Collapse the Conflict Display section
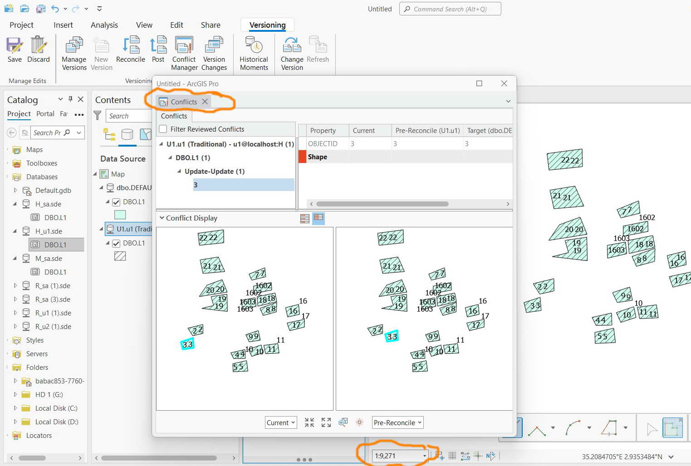Viewport: 691px width, 466px height. point(162,218)
